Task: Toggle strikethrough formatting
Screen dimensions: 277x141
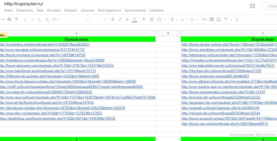Action: point(127,19)
